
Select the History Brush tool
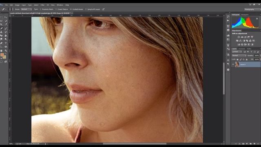(x=6, y=32)
